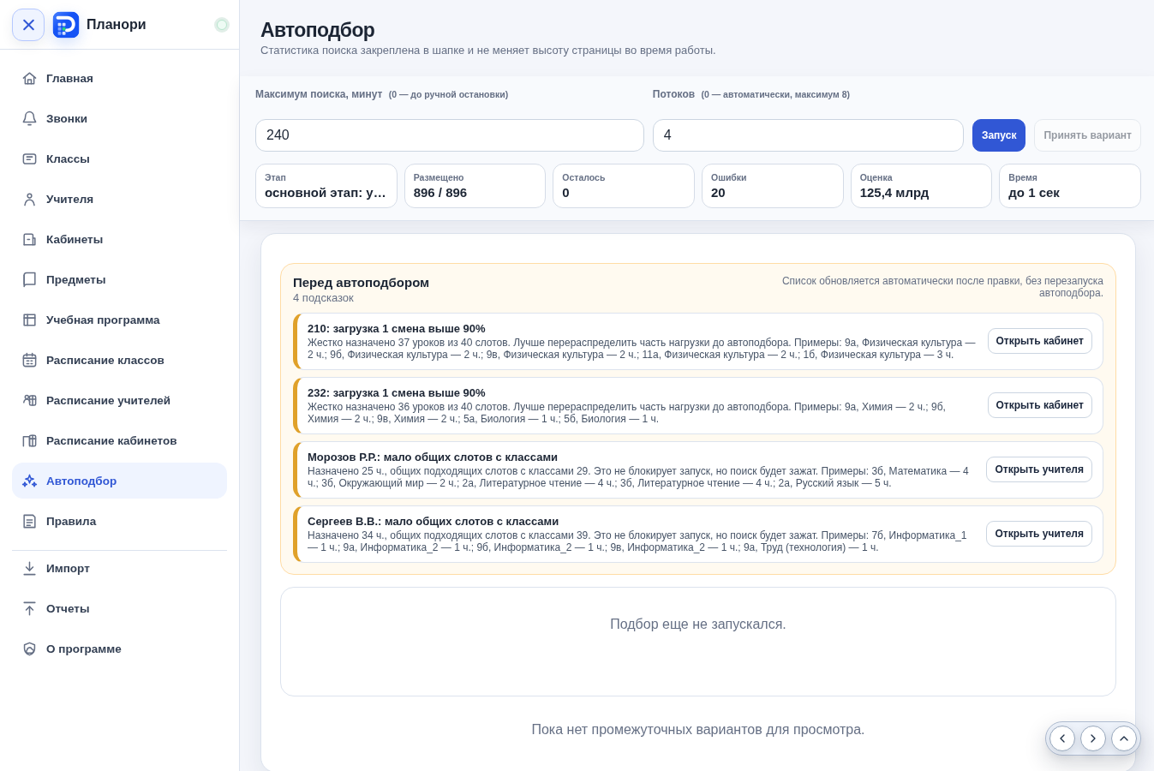The width and height of the screenshot is (1154, 771).
Task: Click the shield icon beside О программе
Action: coord(29,648)
